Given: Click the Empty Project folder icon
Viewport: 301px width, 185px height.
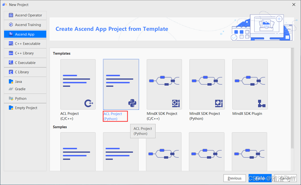Looking at the screenshot, I should [x=11, y=108].
